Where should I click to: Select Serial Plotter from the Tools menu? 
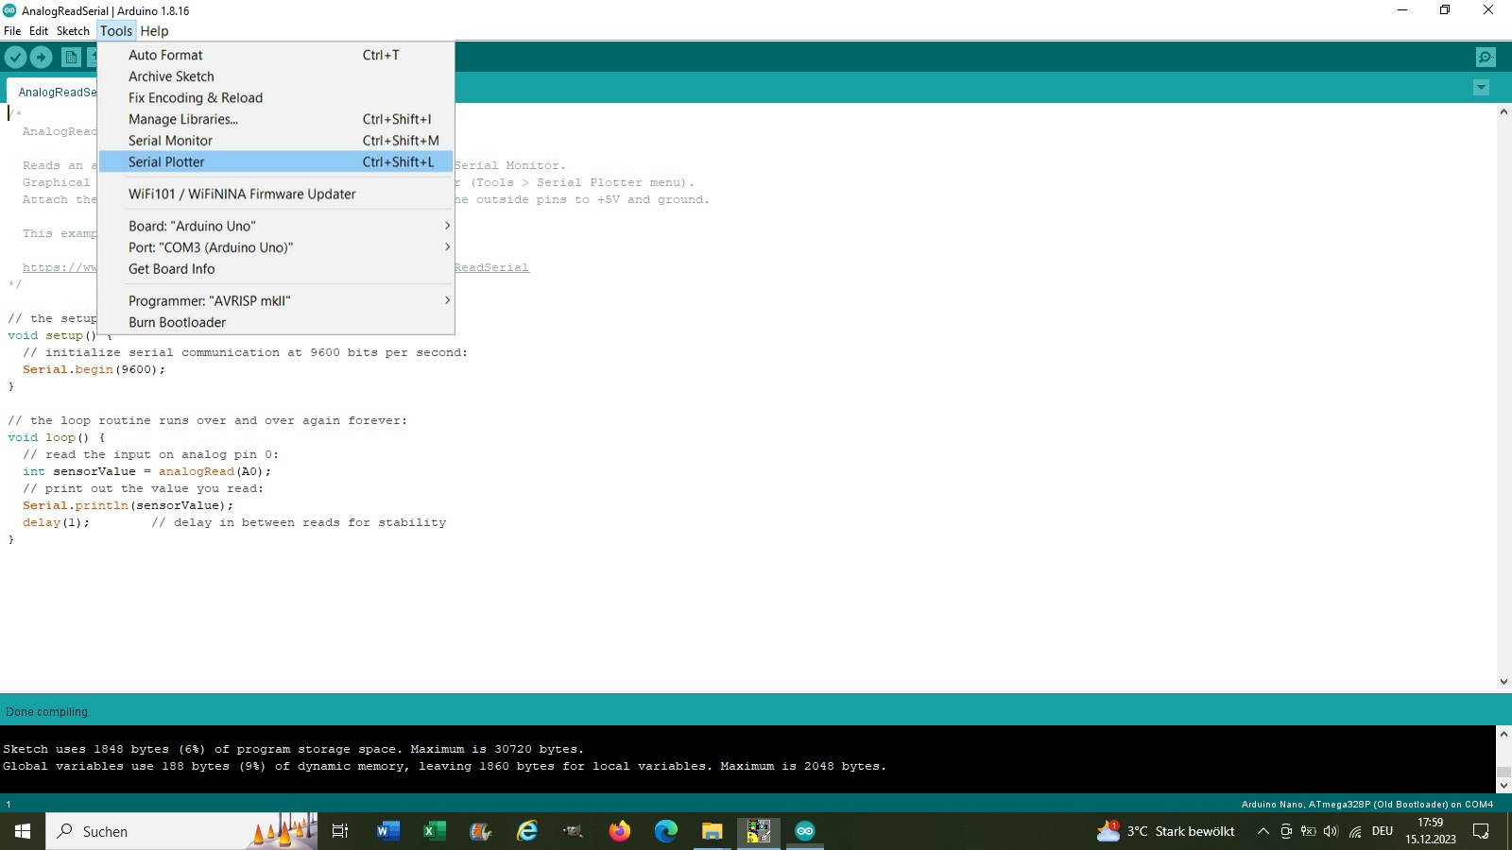pos(166,161)
